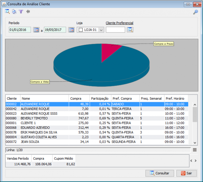Screen dimensions: 203x182
Task: Sort by the Nome column header
Action: (x=45, y=98)
